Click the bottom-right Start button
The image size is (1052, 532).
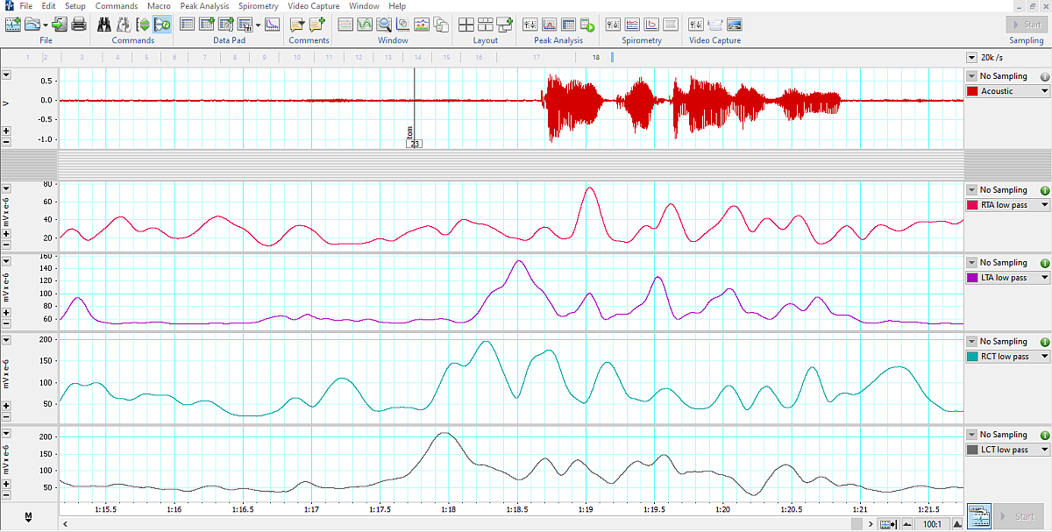(1019, 516)
